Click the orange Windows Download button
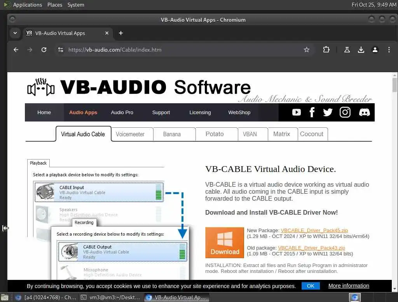The width and height of the screenshot is (398, 302). click(224, 242)
